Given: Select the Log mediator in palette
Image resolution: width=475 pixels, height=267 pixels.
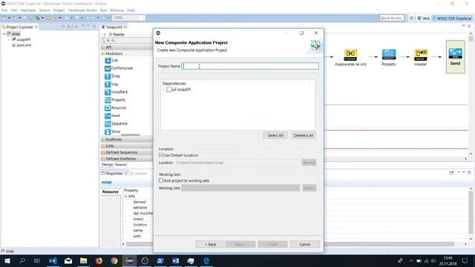Looking at the screenshot, I should [111, 84].
